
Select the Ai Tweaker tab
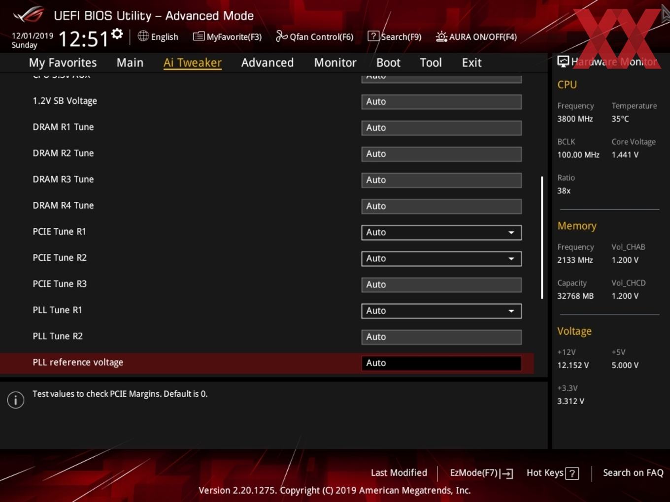click(x=193, y=63)
